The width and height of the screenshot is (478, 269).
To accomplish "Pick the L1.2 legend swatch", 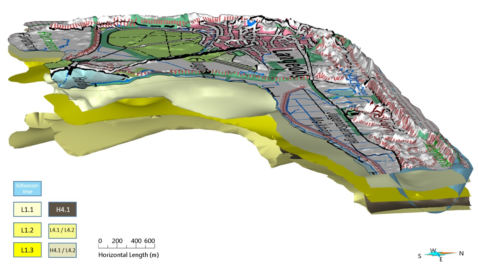I will pyautogui.click(x=28, y=230).
